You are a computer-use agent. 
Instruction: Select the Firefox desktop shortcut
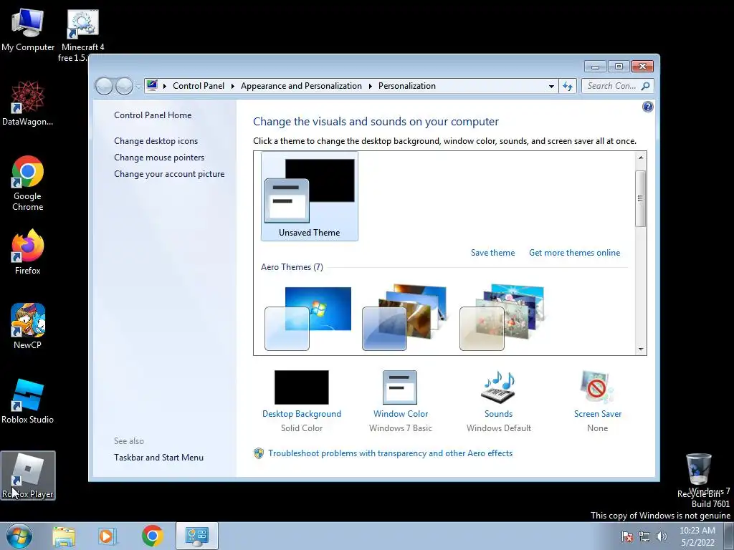(x=28, y=252)
